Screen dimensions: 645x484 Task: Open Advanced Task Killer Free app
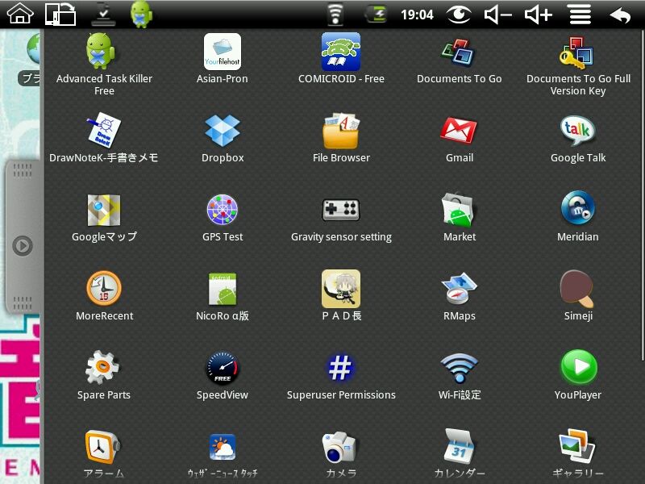(104, 65)
